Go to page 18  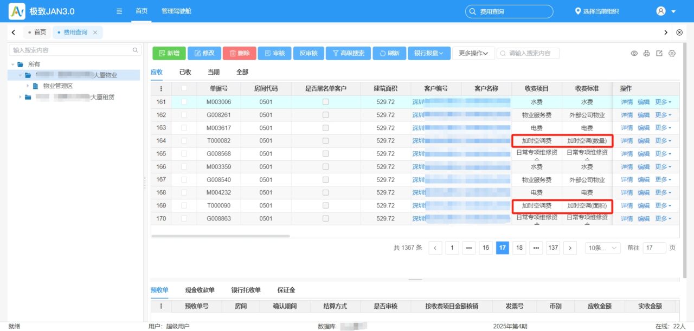[519, 248]
